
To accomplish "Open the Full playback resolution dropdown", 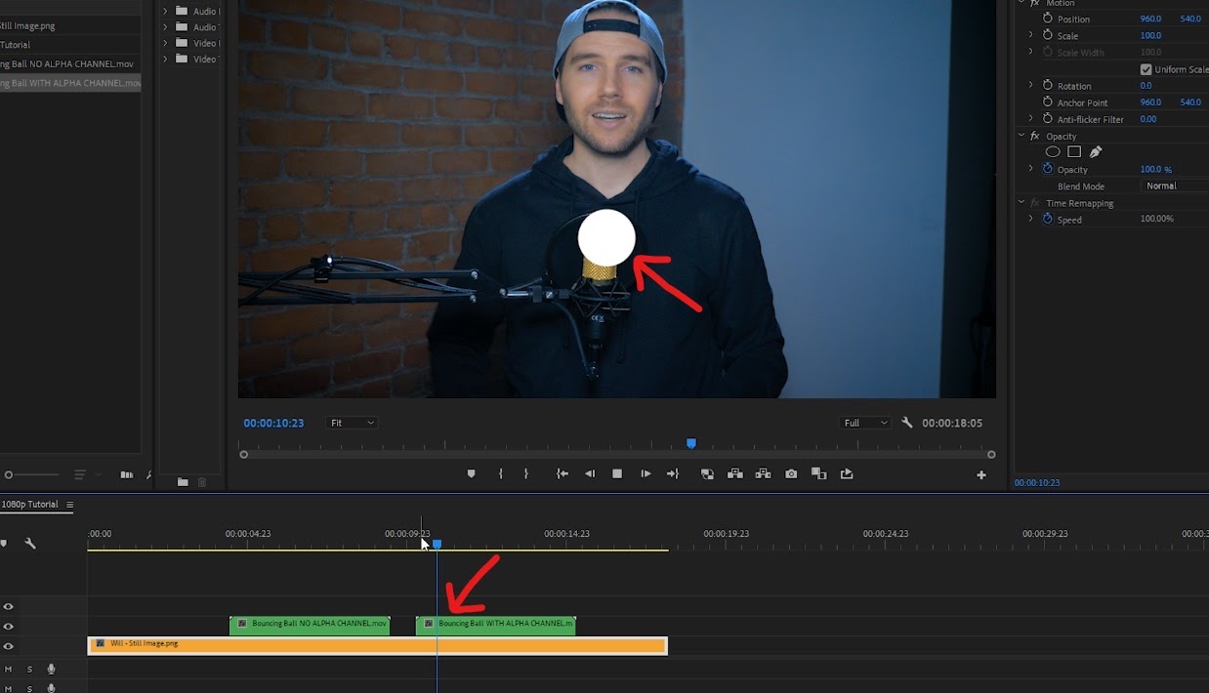I will pyautogui.click(x=865, y=423).
